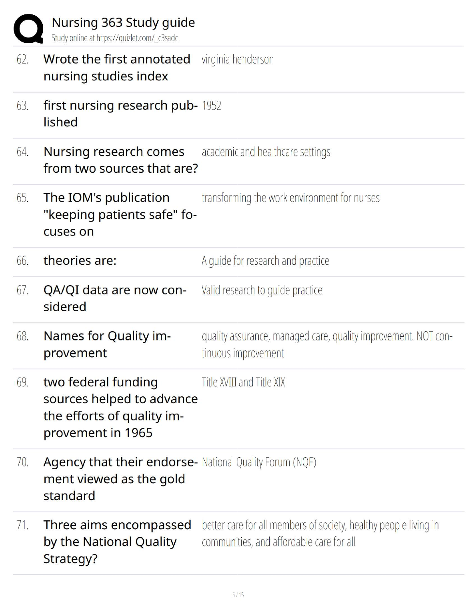Click the IOM's publication question
This screenshot has width=476, height=616.
coord(120,214)
